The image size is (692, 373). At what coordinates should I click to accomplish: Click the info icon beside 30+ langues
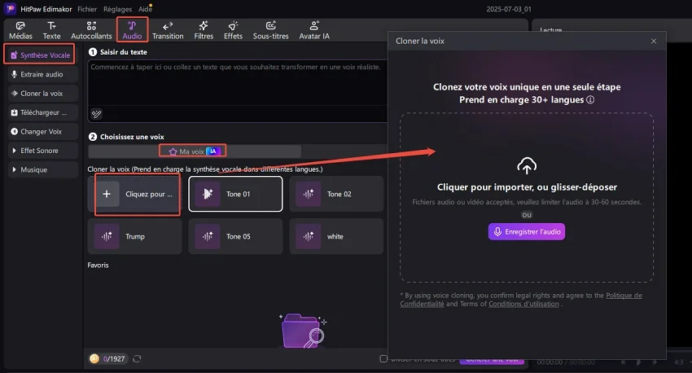click(x=590, y=100)
